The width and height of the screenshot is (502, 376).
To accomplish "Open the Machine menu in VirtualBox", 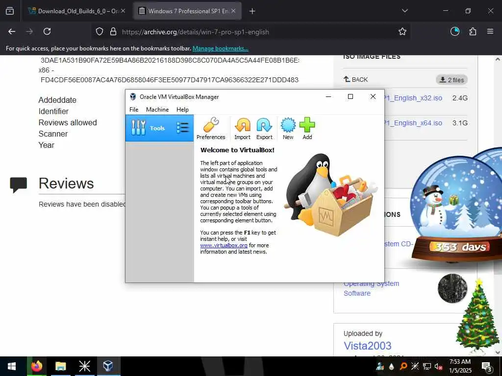I will [x=157, y=109].
